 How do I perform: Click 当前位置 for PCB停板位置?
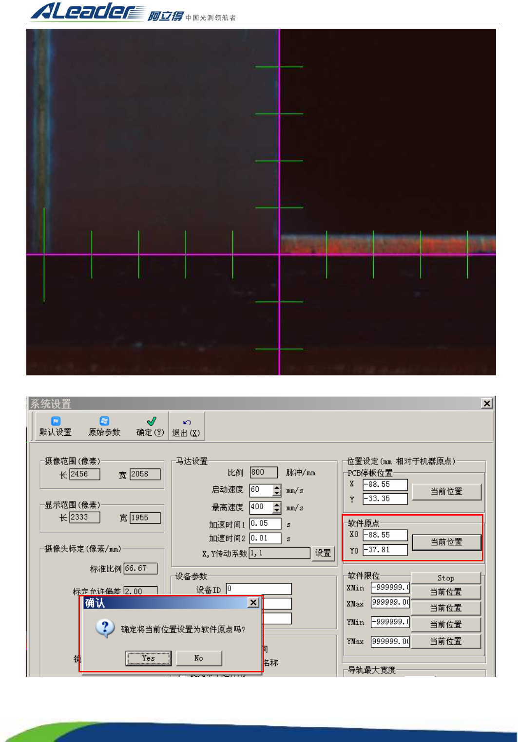pos(446,492)
